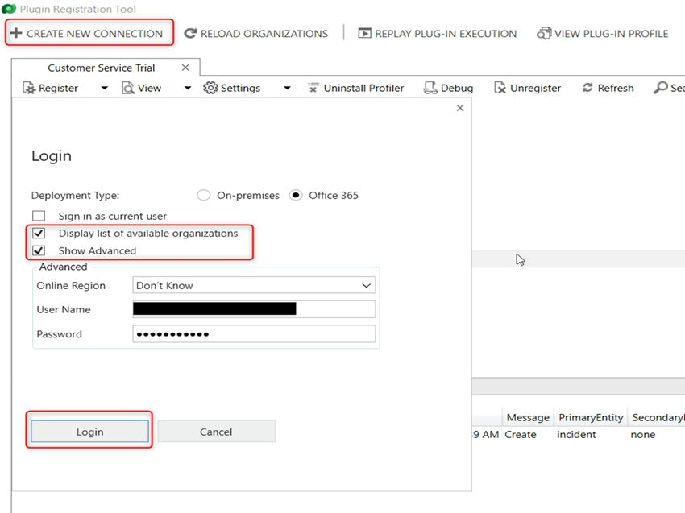Screen dimensions: 685x513
Task: Click the Search magnifier icon
Action: pos(660,88)
